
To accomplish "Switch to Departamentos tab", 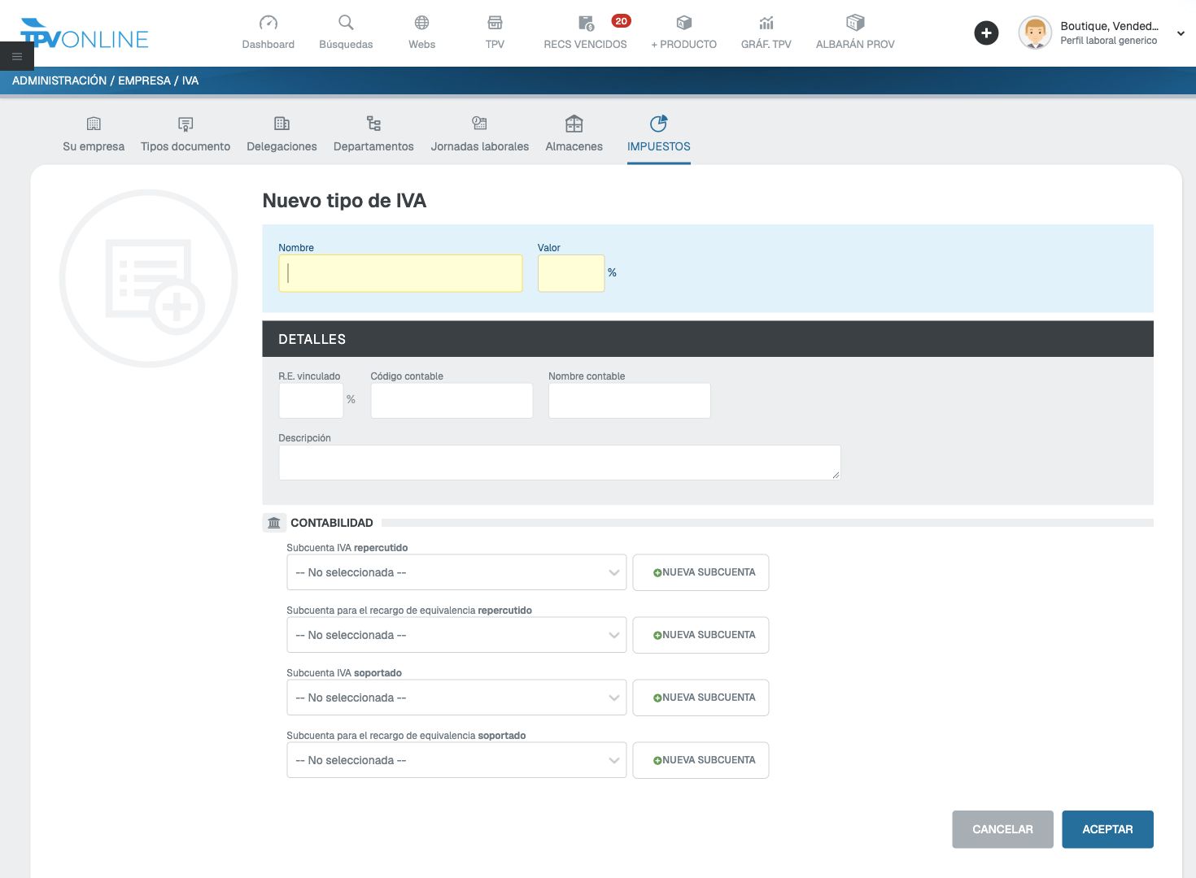I will [373, 135].
